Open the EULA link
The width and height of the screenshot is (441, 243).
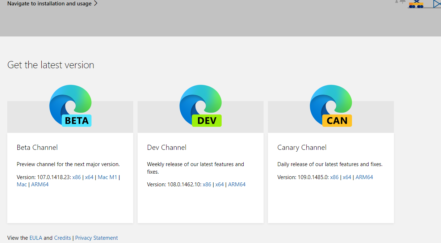tap(36, 238)
